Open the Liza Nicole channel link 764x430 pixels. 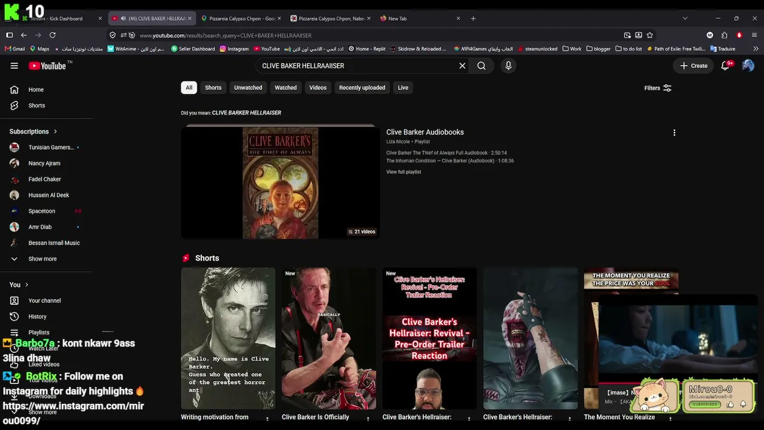pyautogui.click(x=398, y=142)
